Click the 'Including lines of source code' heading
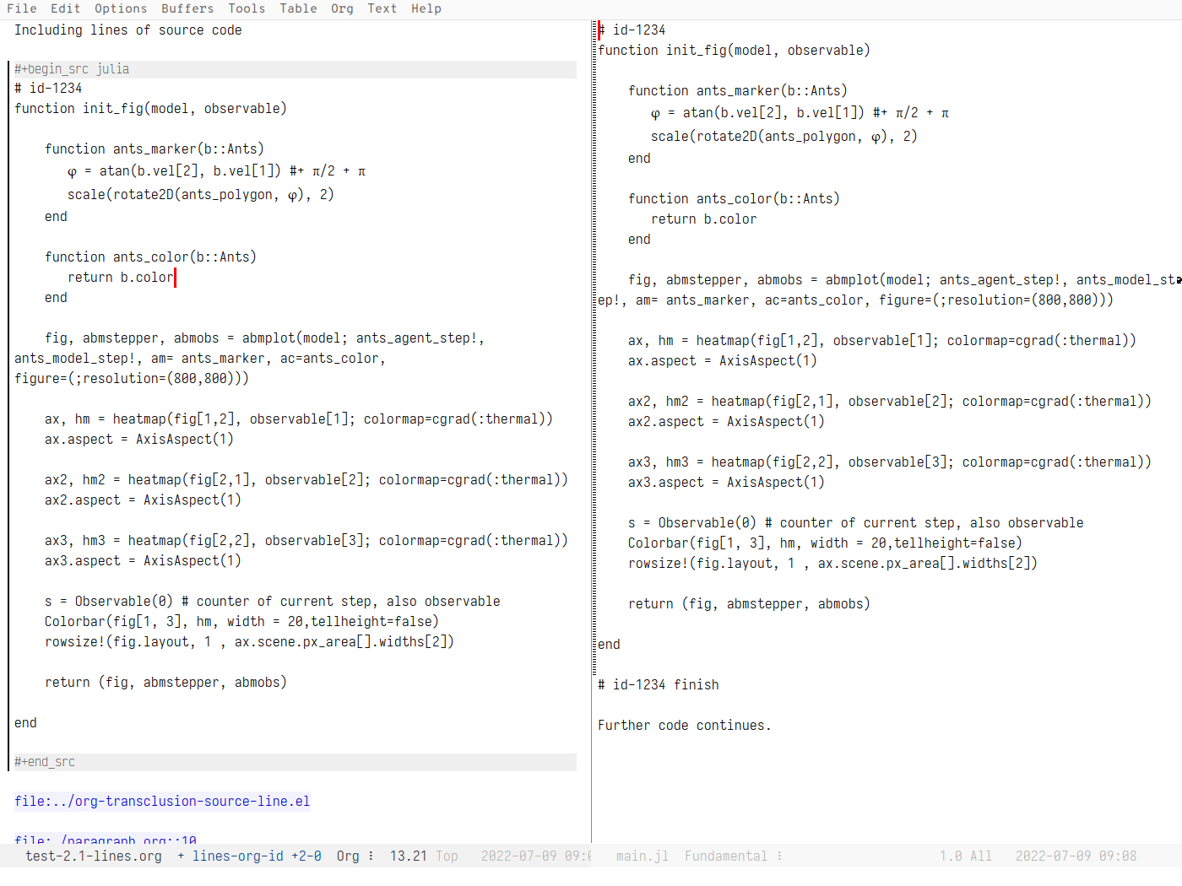 click(128, 30)
